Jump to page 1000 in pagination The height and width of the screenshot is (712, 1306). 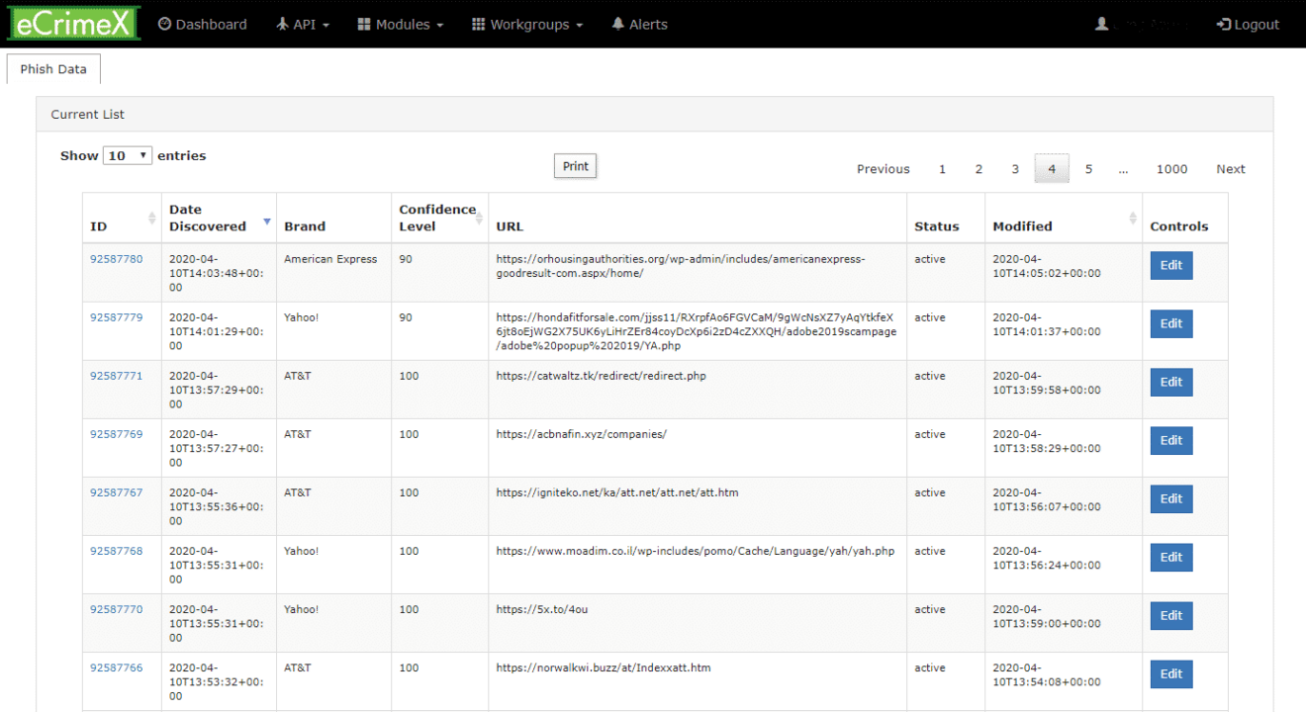coord(1171,168)
